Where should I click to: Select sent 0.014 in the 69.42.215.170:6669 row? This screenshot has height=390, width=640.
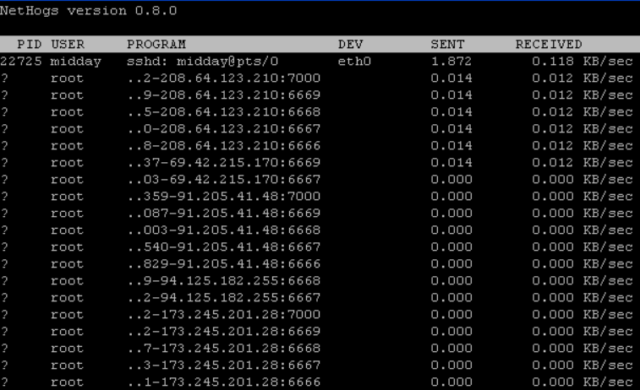[451, 163]
